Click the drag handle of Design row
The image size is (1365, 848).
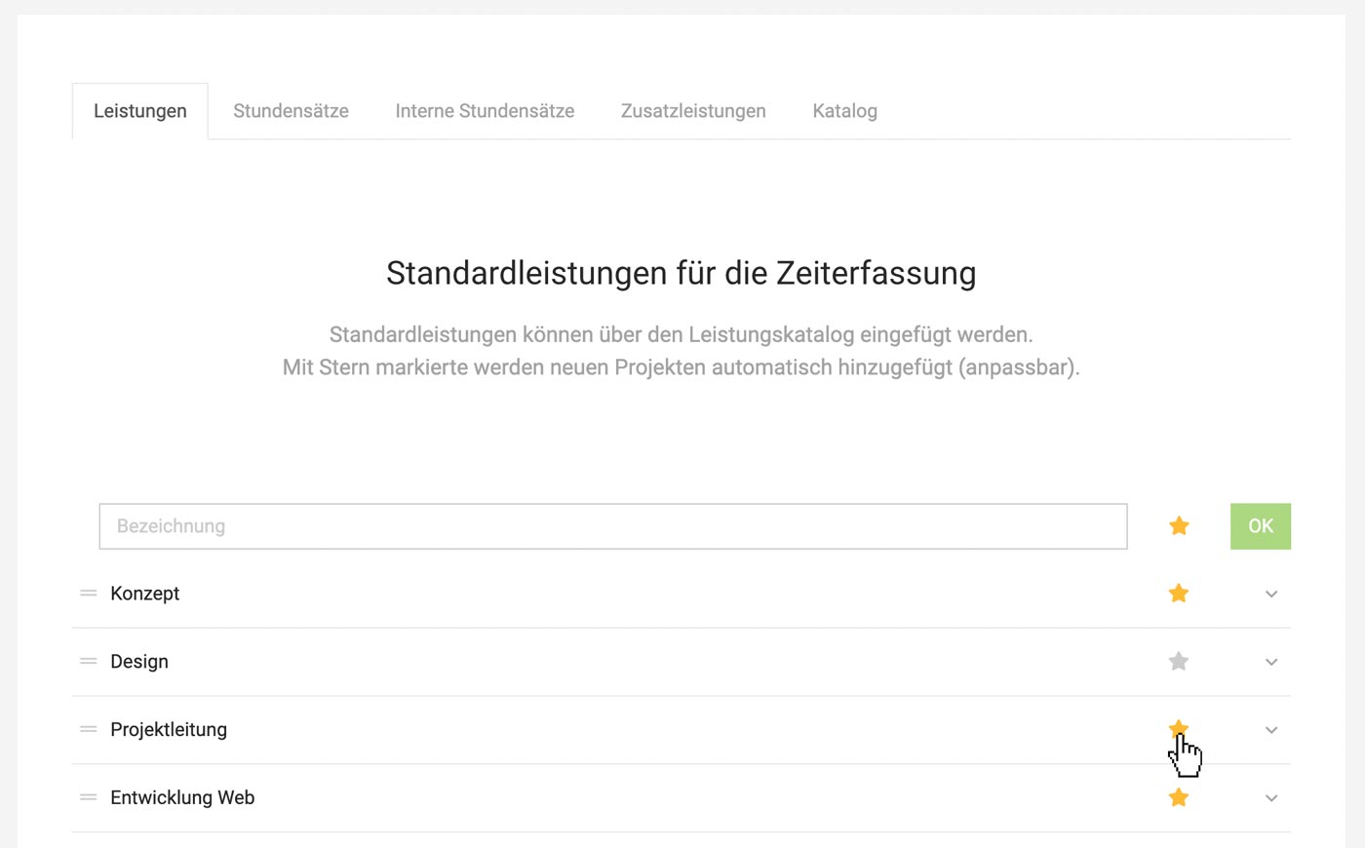tap(89, 662)
